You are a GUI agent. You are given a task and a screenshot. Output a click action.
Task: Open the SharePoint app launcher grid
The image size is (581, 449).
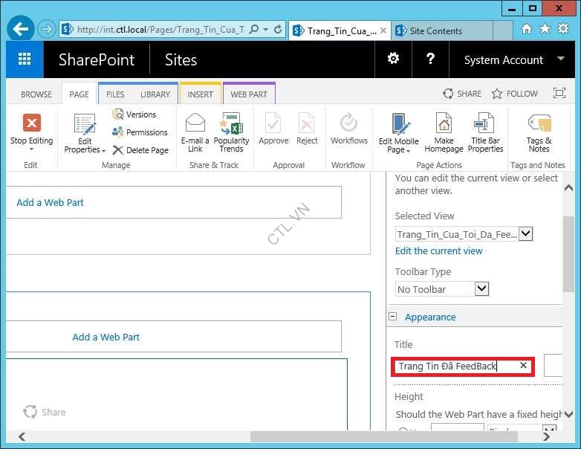pos(25,60)
